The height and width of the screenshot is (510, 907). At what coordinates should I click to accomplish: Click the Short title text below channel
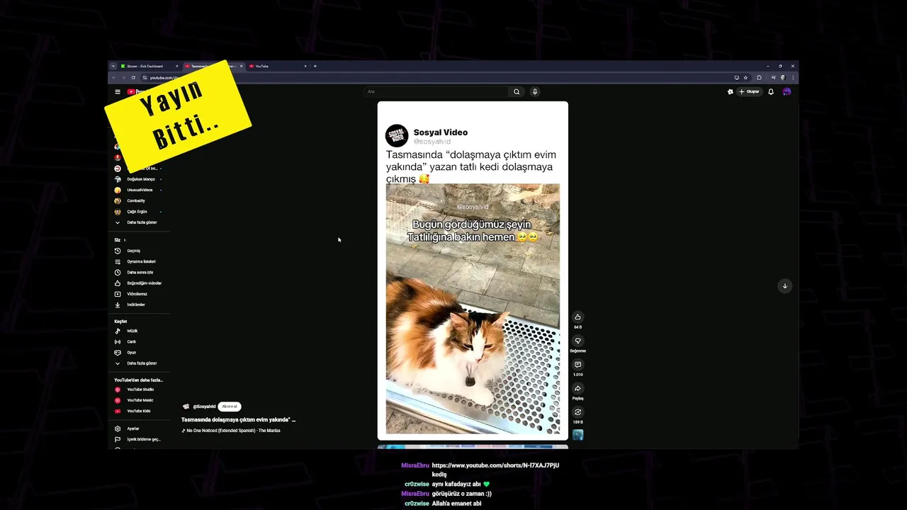click(238, 420)
